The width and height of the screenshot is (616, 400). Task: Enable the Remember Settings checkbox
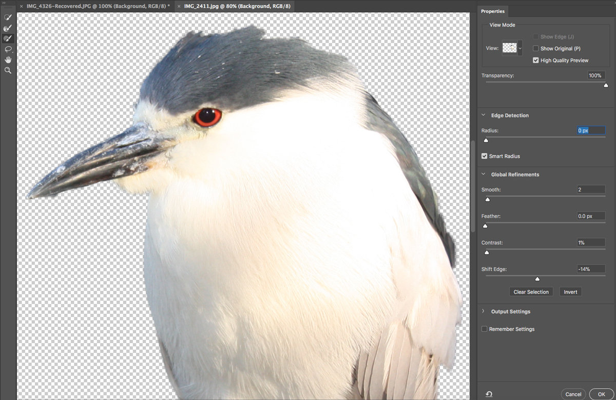click(484, 329)
